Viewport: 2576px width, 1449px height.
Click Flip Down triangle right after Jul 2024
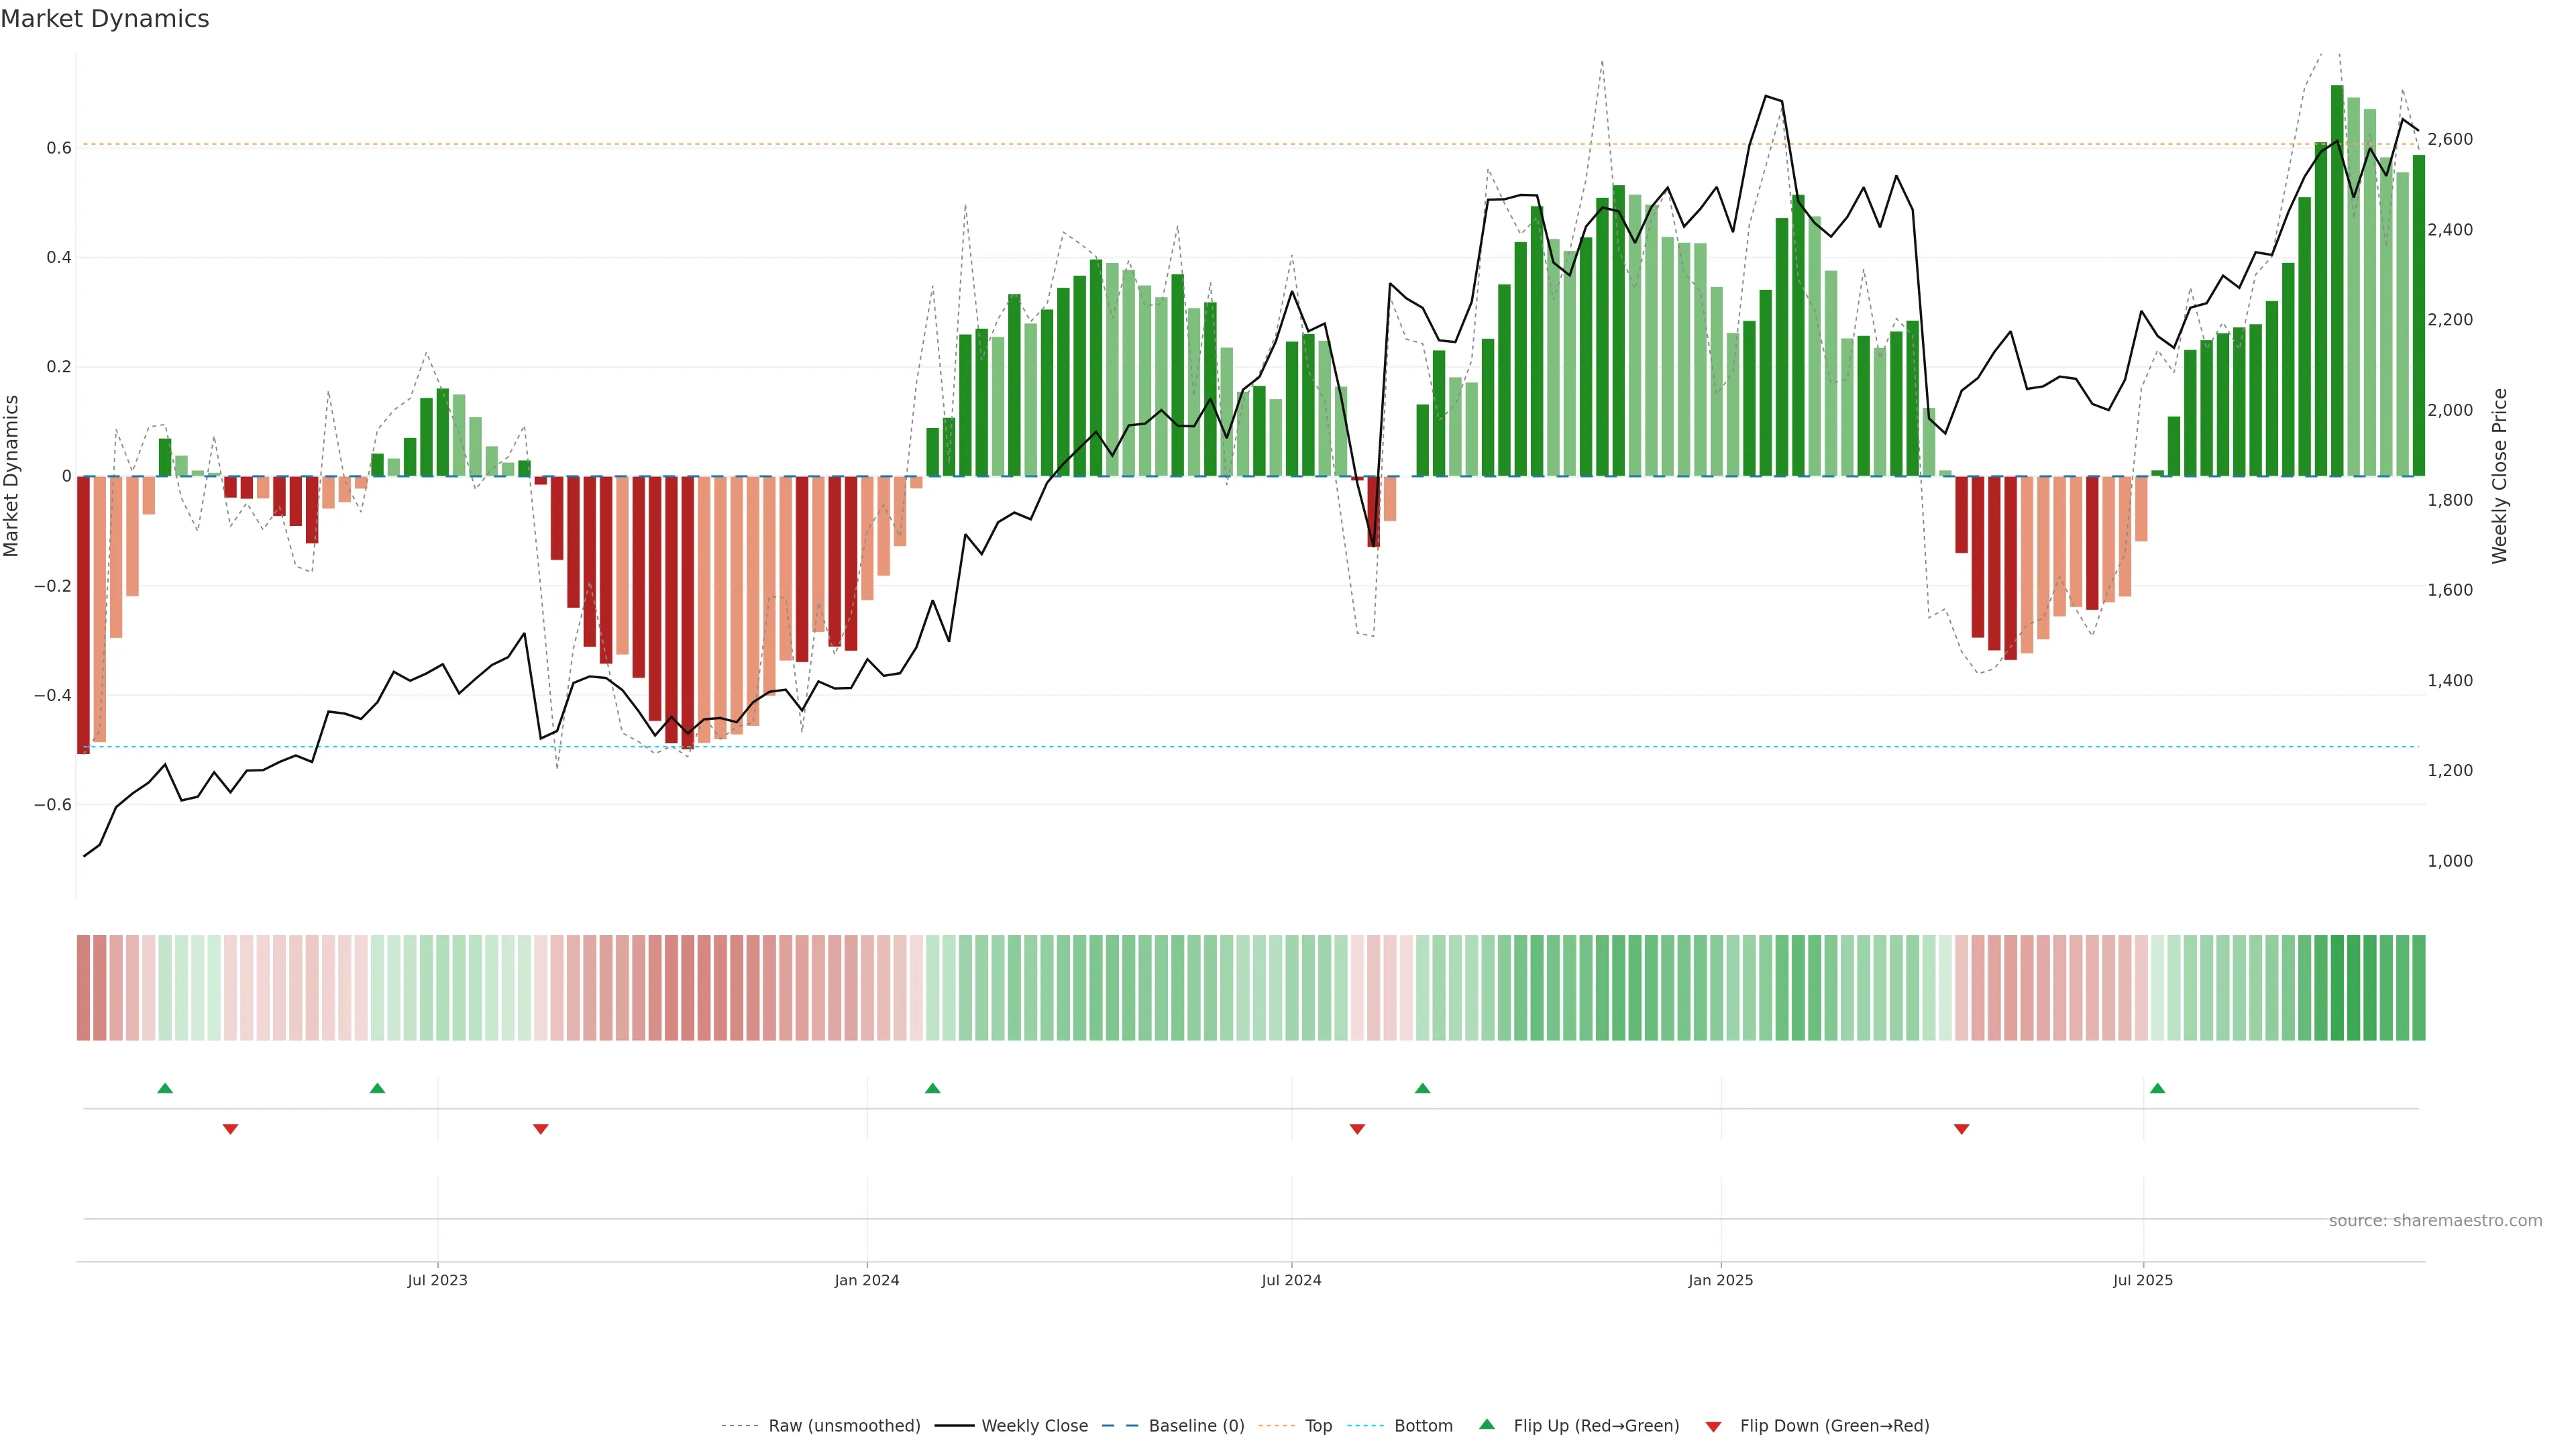[1357, 1129]
